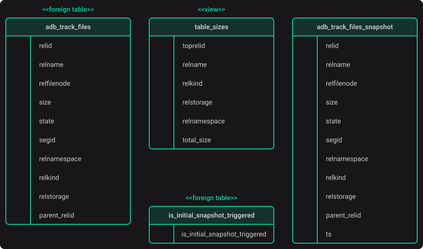
Task: Select relnamespace in adb_track_files table
Action: point(60,159)
